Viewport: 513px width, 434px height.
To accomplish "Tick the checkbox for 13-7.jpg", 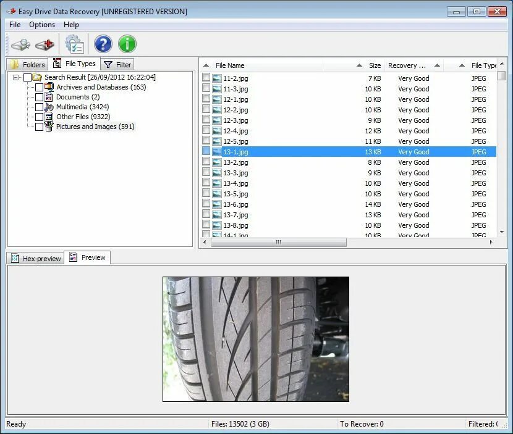I will (x=206, y=214).
